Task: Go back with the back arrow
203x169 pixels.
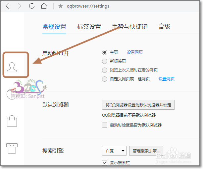Action: tap(7, 6)
